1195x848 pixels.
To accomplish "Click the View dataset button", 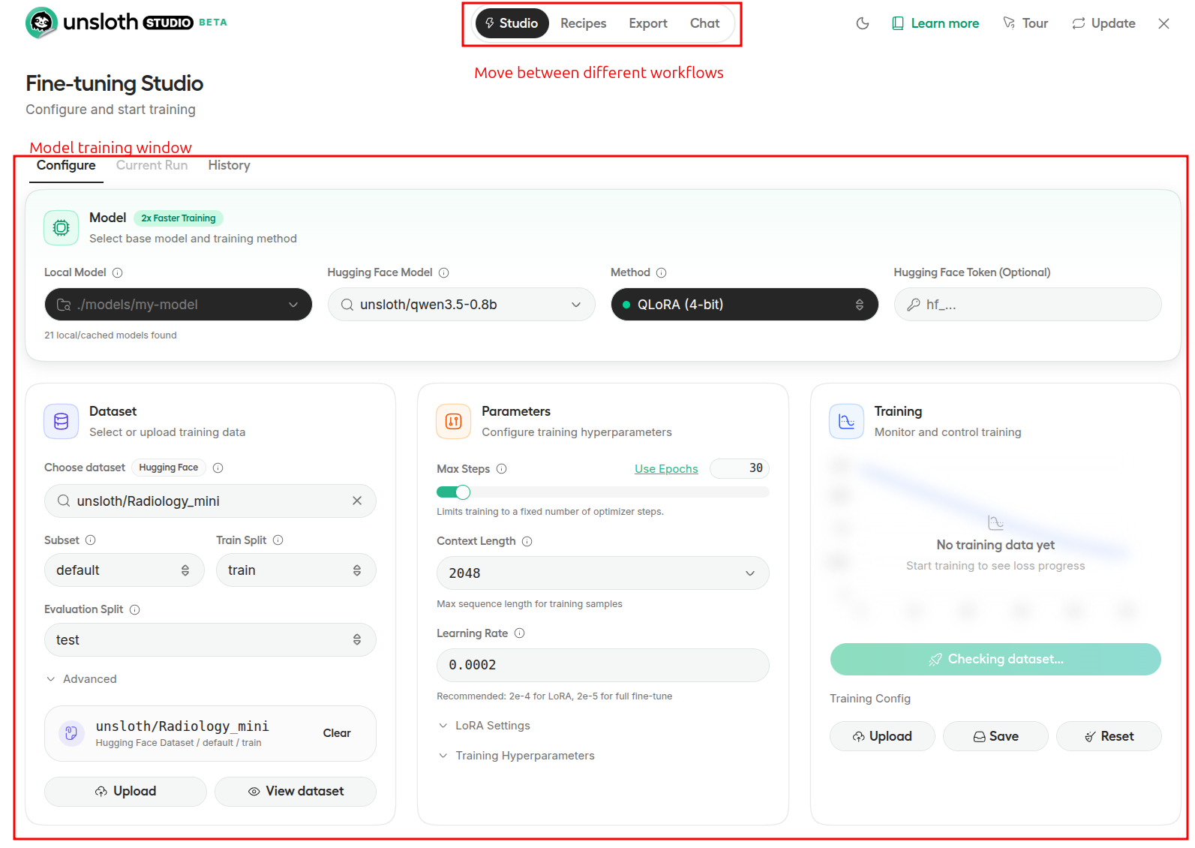I will (296, 792).
